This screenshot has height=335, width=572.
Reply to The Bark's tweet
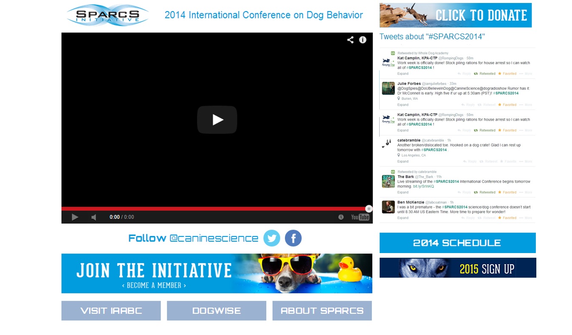[464, 192]
